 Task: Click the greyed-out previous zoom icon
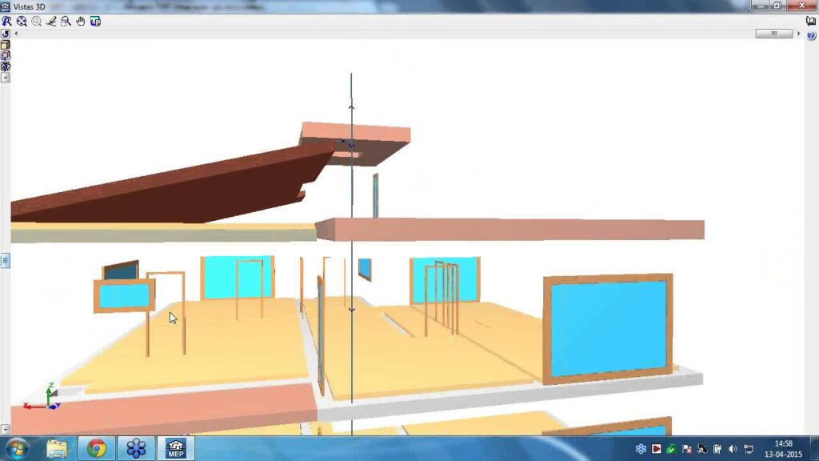pyautogui.click(x=36, y=22)
